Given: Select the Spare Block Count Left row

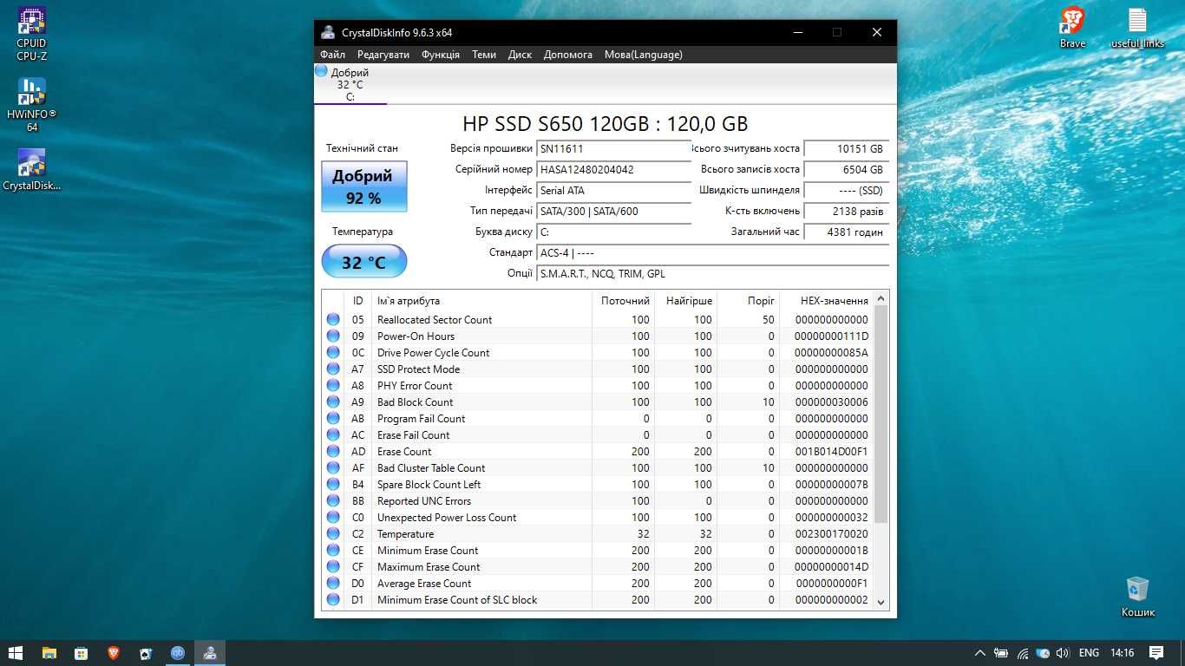Looking at the screenshot, I should [x=598, y=484].
